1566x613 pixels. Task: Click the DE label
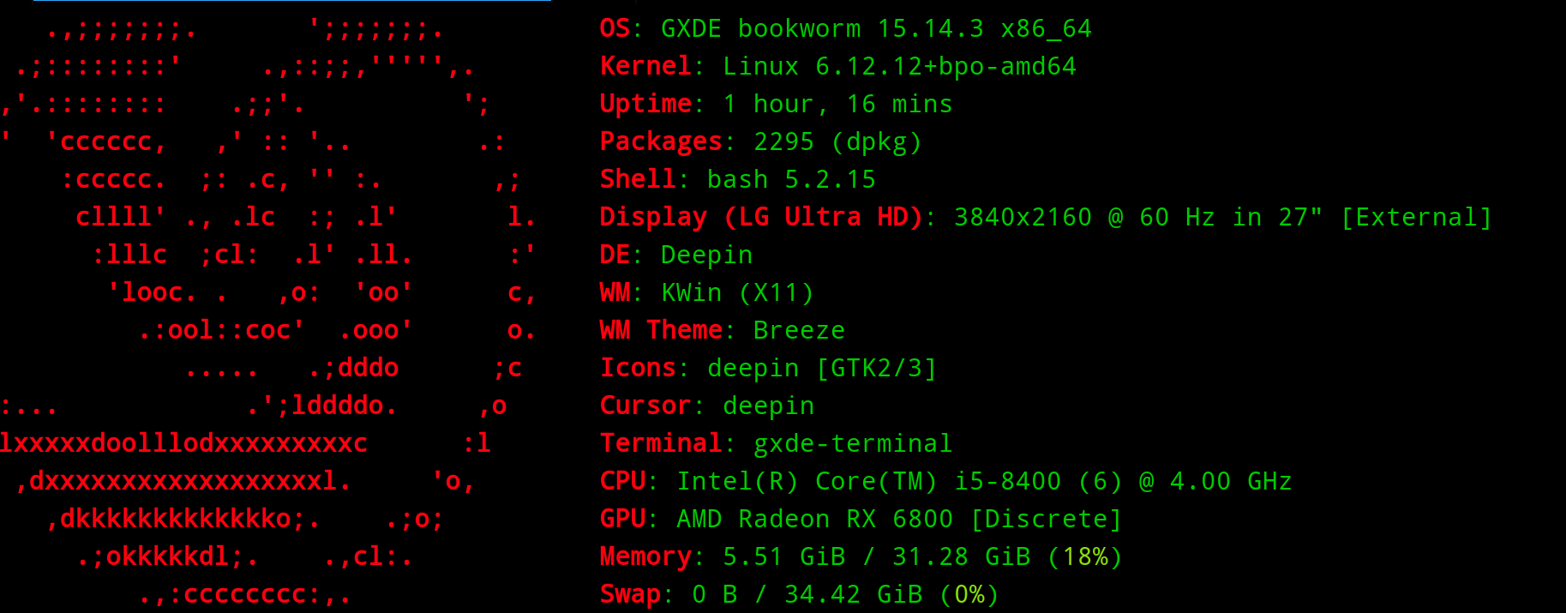pos(615,255)
